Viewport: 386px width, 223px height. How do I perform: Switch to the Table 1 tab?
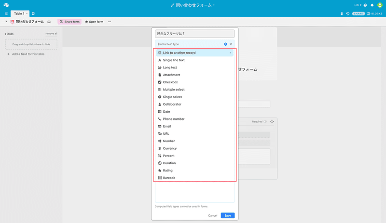(x=19, y=13)
